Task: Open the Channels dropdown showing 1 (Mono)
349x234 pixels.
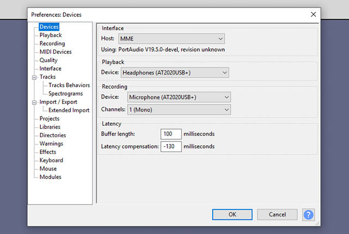Action: (179, 110)
